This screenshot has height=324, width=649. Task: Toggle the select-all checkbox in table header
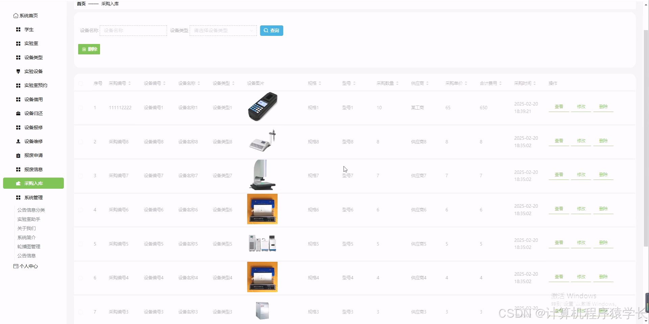pyautogui.click(x=81, y=84)
